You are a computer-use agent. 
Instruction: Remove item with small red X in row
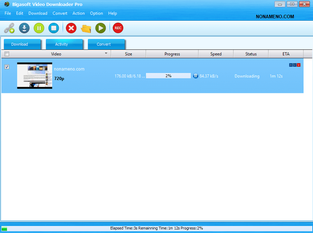(299, 65)
